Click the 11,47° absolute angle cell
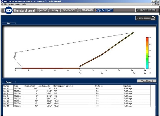The height and width of the screenshot is (116, 160). click(45, 91)
